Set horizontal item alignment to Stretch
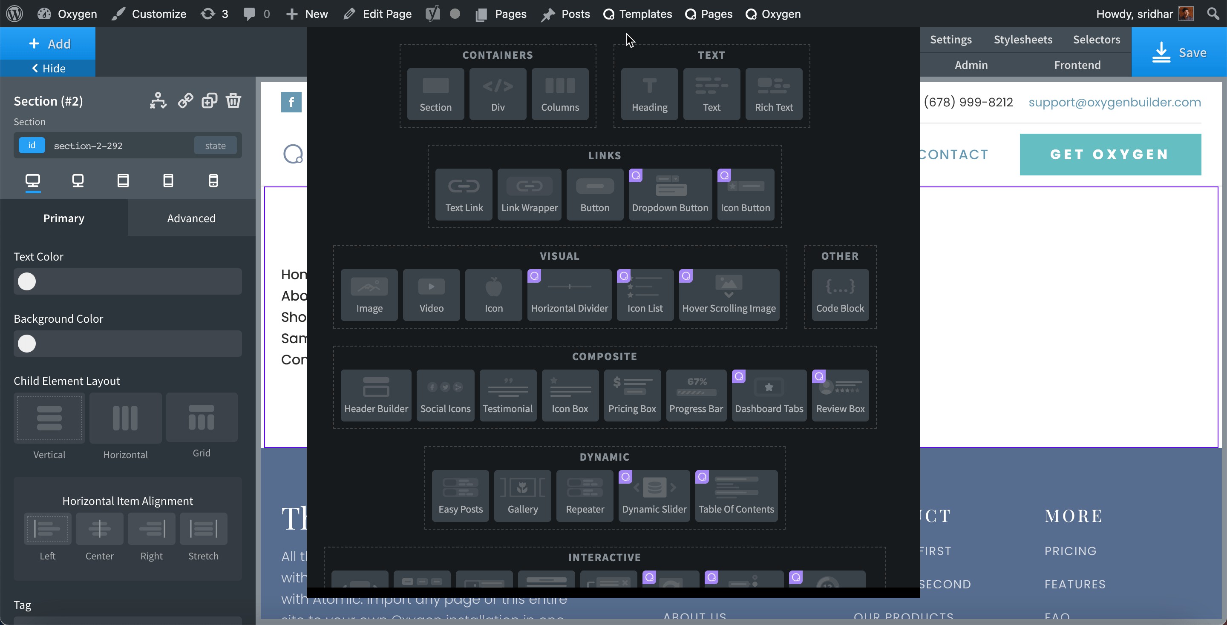The height and width of the screenshot is (625, 1227). [203, 529]
